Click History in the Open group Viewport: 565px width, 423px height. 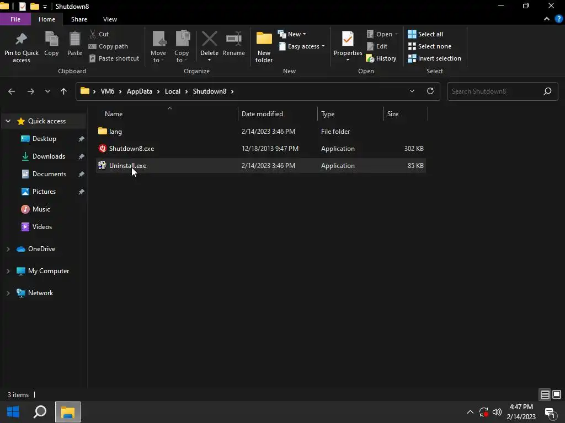click(381, 58)
